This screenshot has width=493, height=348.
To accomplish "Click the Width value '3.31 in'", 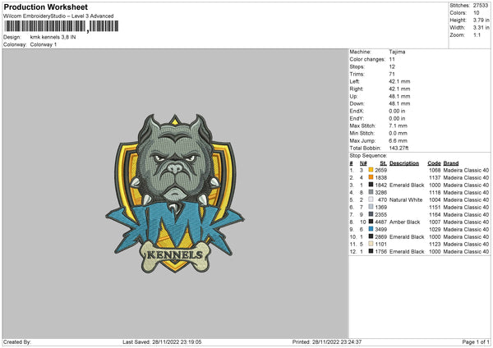I will click(x=481, y=28).
